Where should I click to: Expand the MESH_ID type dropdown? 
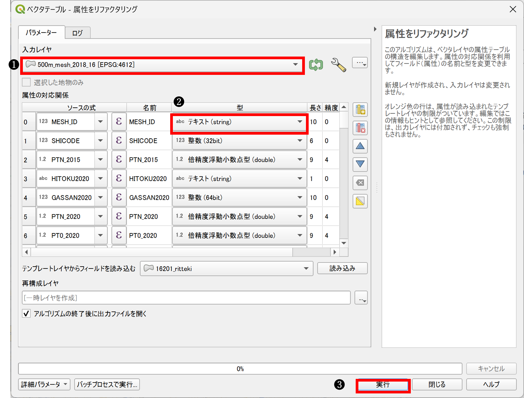tap(239, 122)
